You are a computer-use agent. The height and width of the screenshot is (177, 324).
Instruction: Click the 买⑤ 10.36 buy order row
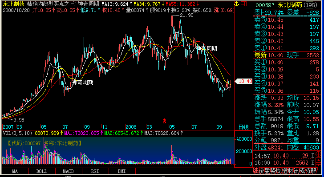(287, 90)
